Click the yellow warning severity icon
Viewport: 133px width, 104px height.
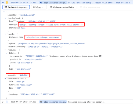(x=7, y=2)
